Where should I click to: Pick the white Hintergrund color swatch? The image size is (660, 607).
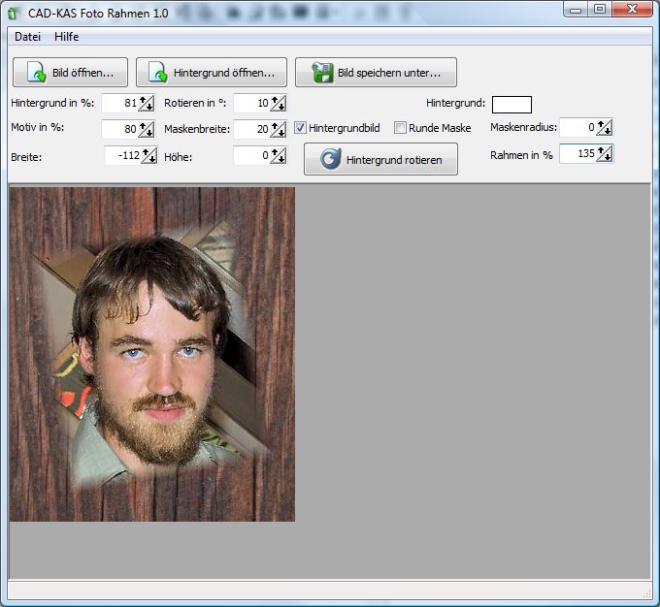pos(511,105)
